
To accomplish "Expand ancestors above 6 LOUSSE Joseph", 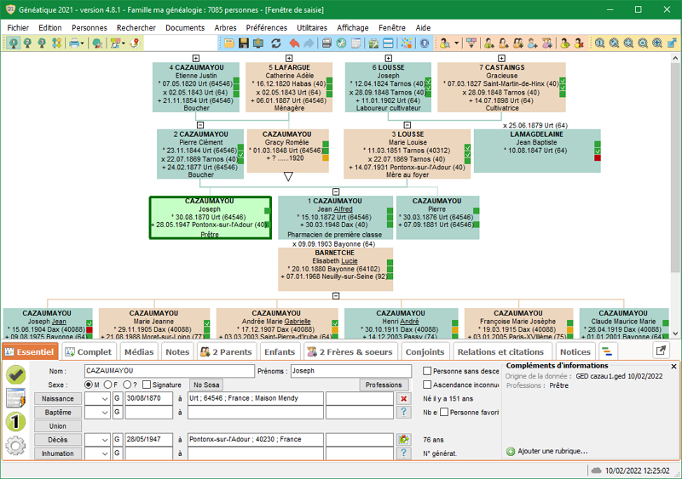I will [389, 58].
